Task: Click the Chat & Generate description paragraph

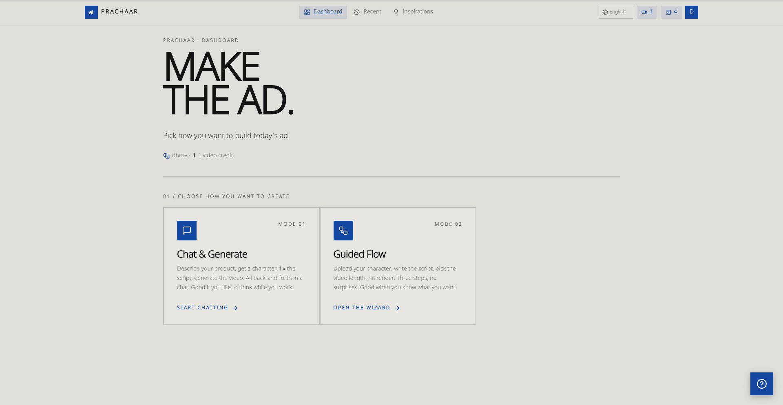Action: pyautogui.click(x=240, y=278)
